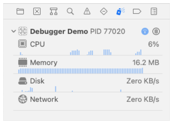The width and height of the screenshot is (173, 124).
Task: Open the CPU usage gauge
Action: point(37,44)
